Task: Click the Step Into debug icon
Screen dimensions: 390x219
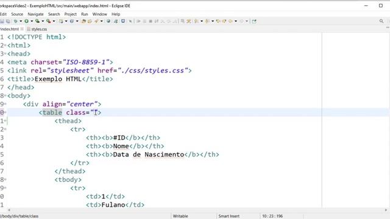Action: 163,21
